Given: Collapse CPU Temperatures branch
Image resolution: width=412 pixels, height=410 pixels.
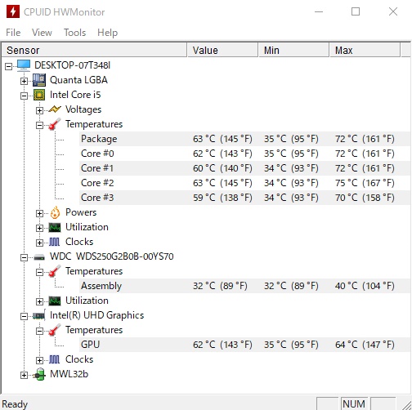Looking at the screenshot, I should coord(39,125).
